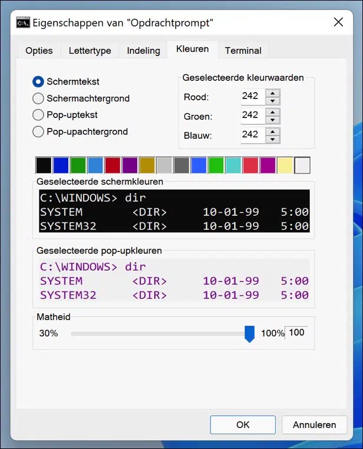Decrease the Rood value with down arrow
The height and width of the screenshot is (449, 363).
click(273, 101)
